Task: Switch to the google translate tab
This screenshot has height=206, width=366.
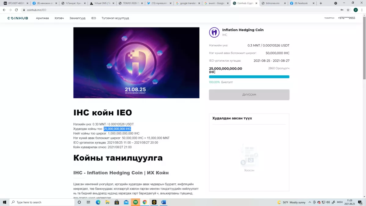Action: point(188,3)
